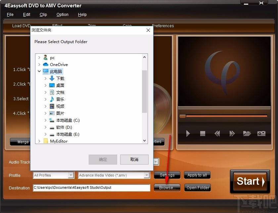Open the Clip menu
This screenshot has height=213, width=278.
click(x=43, y=15)
